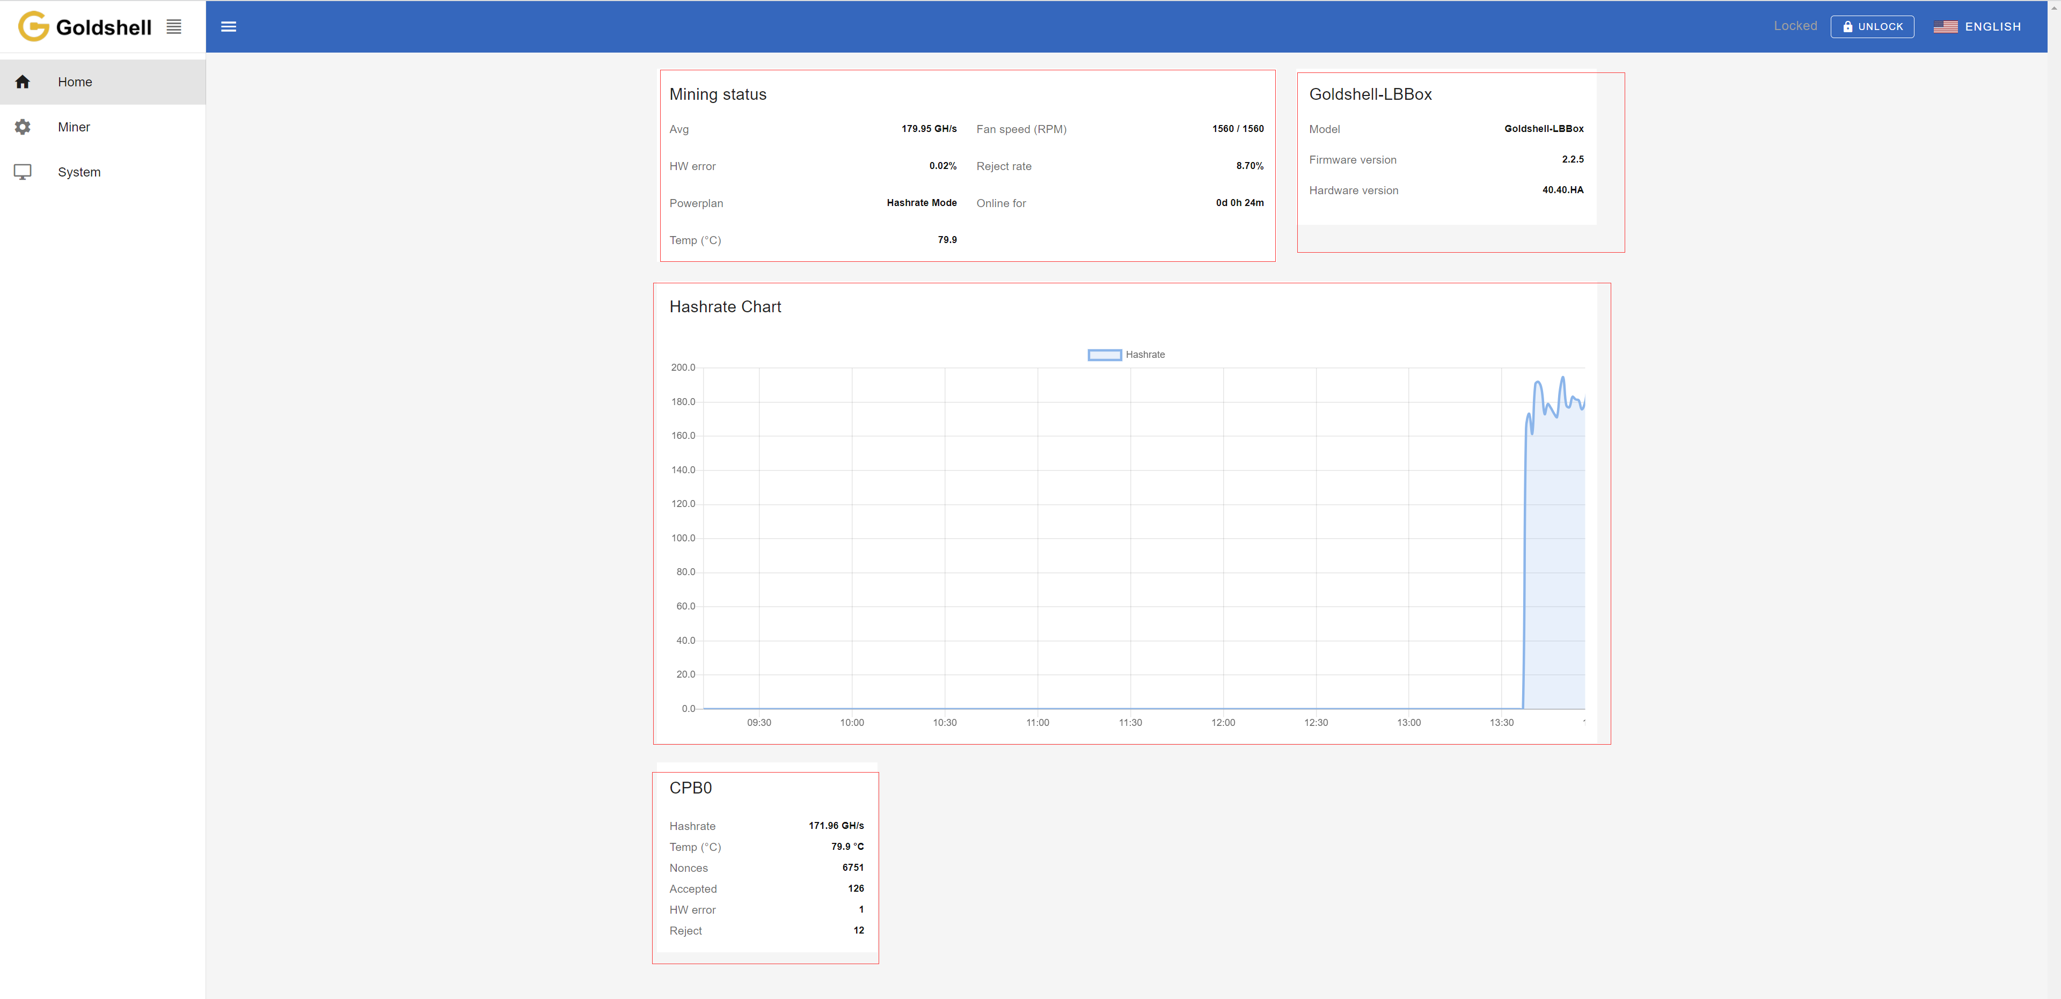Click the HW error value 0.02%
Image resolution: width=2061 pixels, height=999 pixels.
click(x=942, y=166)
